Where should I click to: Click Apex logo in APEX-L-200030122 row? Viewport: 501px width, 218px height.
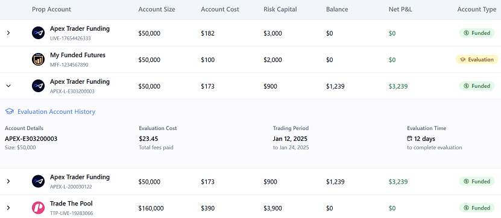point(39,181)
